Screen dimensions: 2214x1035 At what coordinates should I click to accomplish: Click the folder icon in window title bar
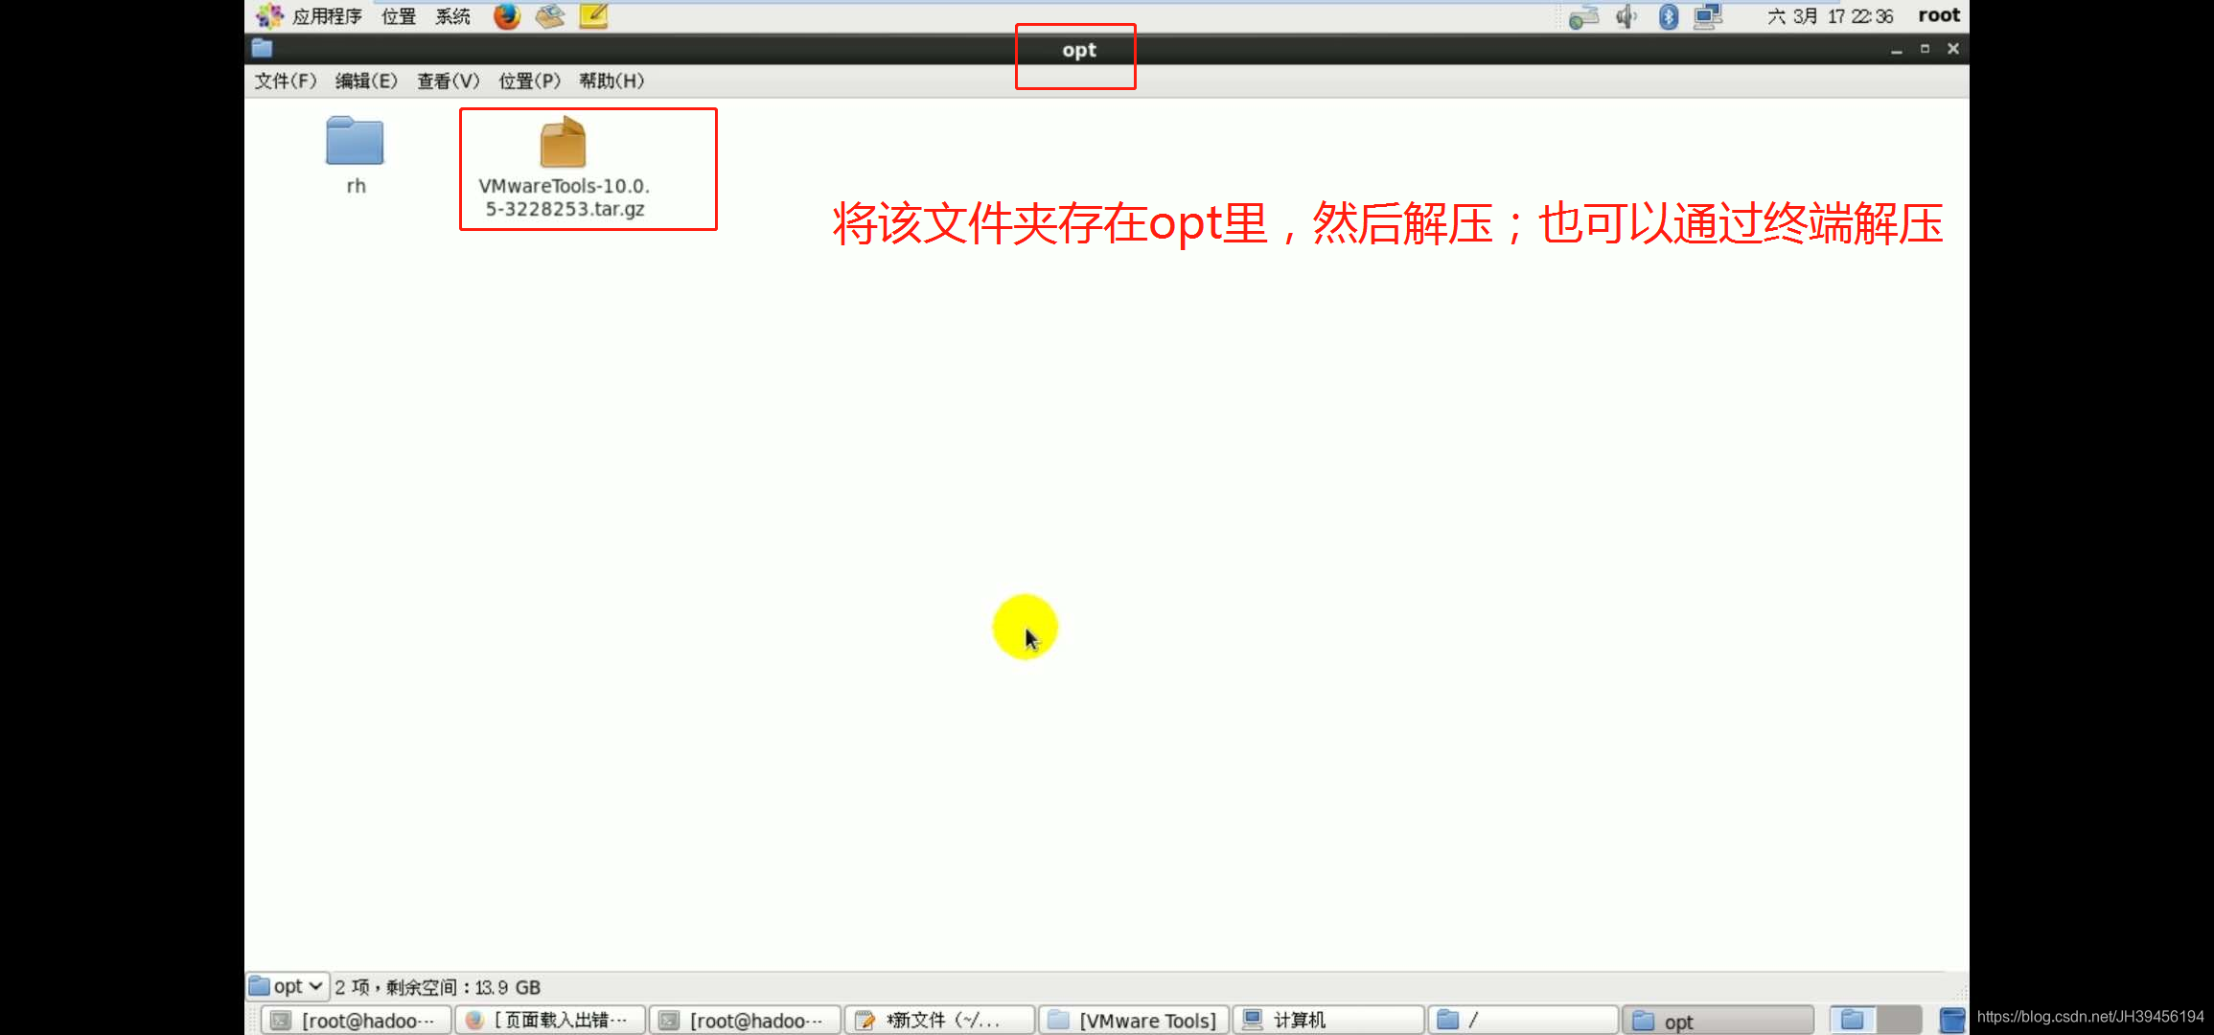coord(262,48)
